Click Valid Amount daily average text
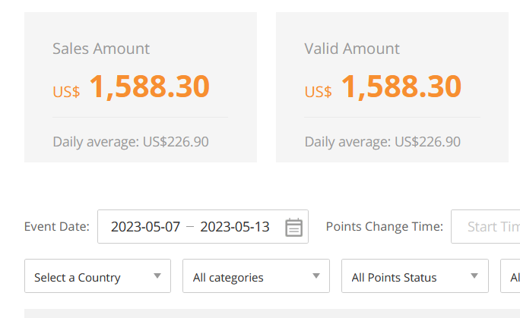This screenshot has width=520, height=318. [x=382, y=142]
